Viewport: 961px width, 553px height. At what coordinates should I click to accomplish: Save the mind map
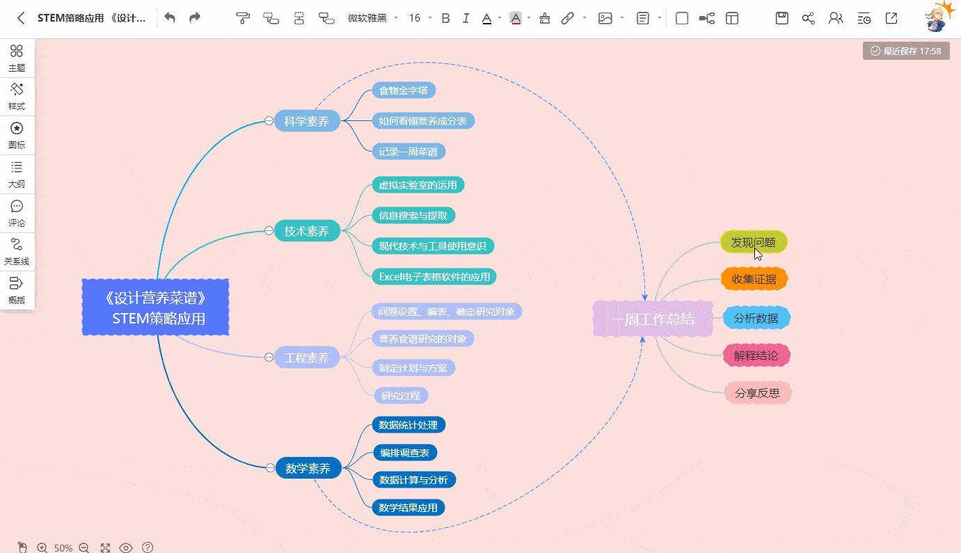[x=782, y=18]
